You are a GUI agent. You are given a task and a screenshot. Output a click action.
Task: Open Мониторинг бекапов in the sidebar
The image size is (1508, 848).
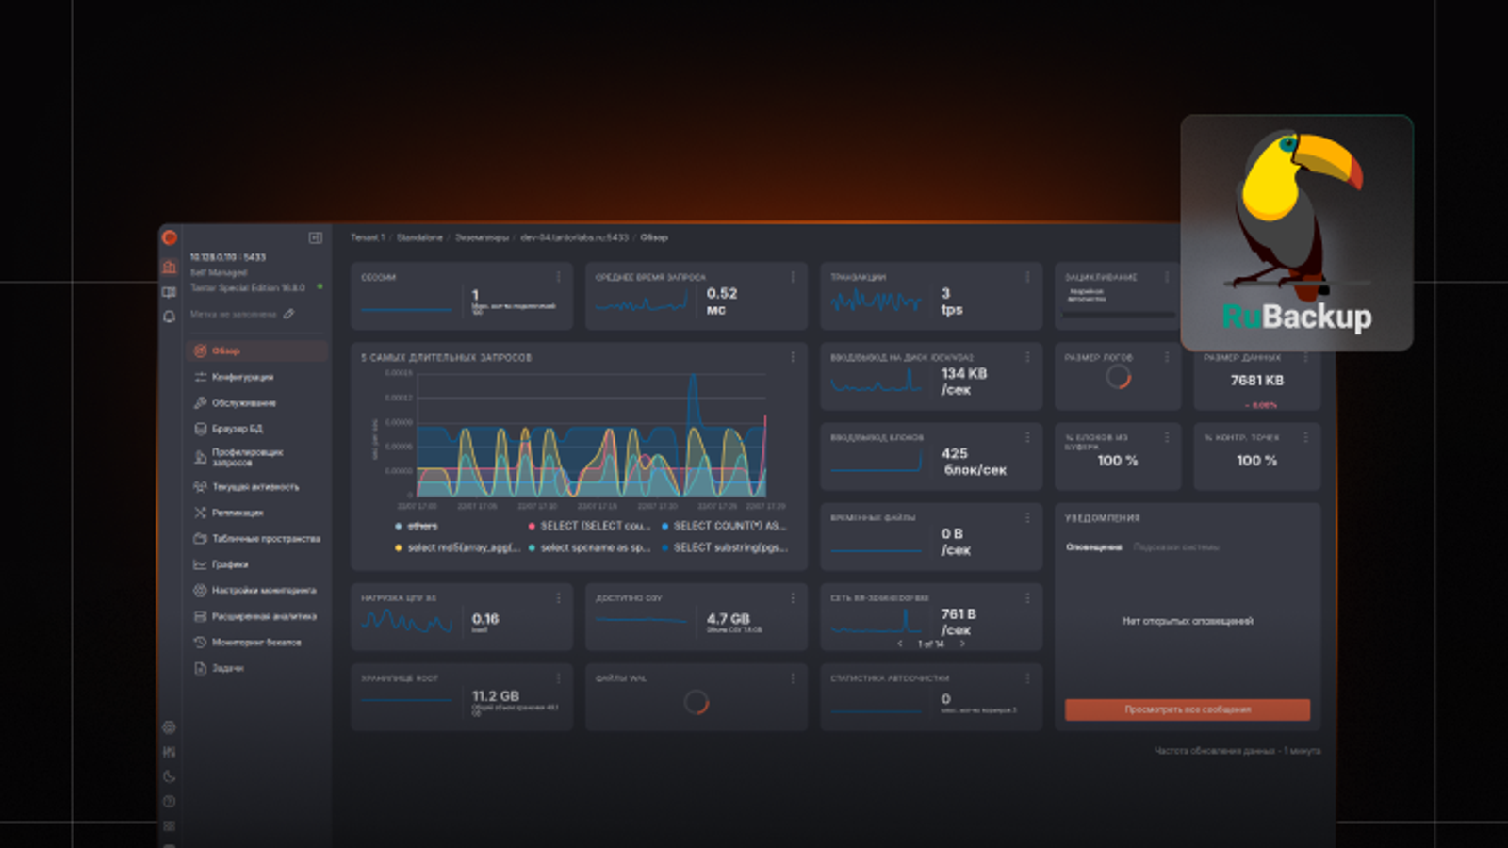click(x=257, y=643)
